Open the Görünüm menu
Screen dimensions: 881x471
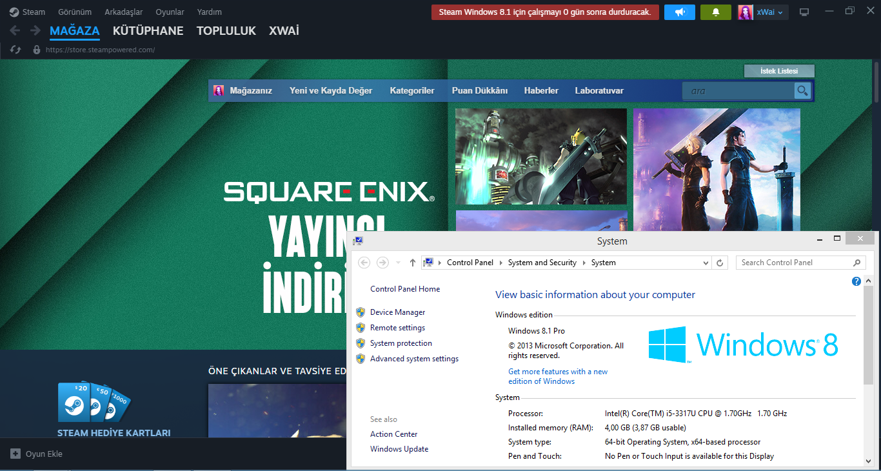coord(75,12)
